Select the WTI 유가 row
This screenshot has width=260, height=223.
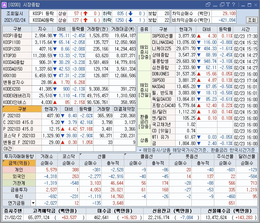[x=204, y=137]
